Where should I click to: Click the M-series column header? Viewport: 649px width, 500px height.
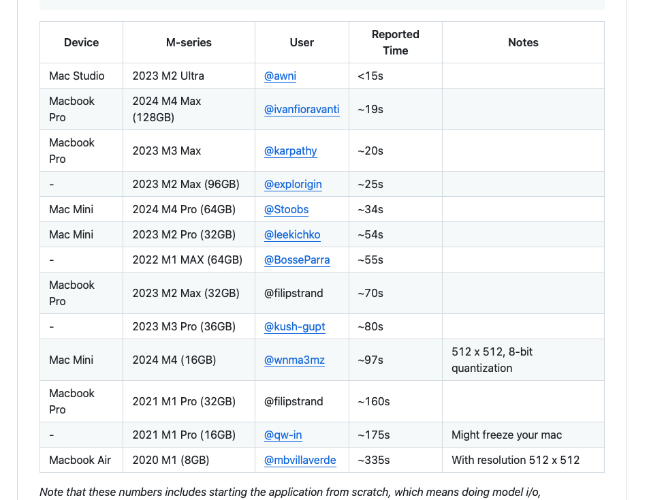(x=189, y=42)
